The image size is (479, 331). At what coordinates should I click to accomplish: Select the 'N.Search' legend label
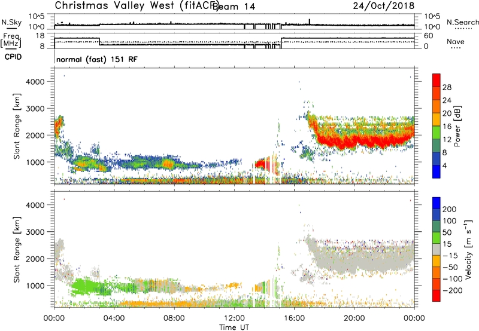462,22
